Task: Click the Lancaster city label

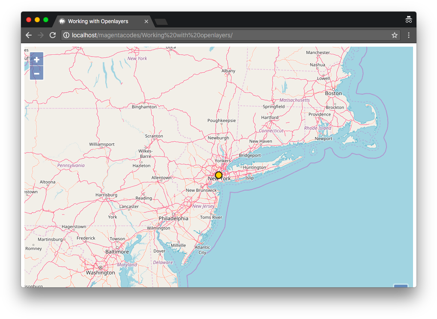Action: point(129,207)
